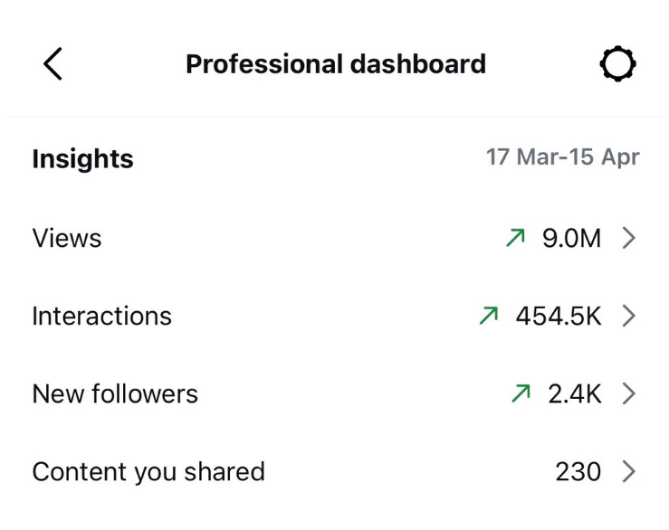
Task: Click the Insights section heading
Action: [82, 158]
